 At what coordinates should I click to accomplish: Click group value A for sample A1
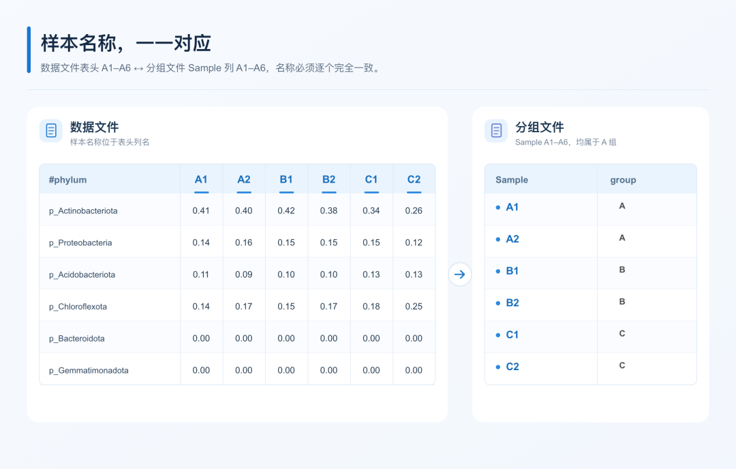coord(622,206)
